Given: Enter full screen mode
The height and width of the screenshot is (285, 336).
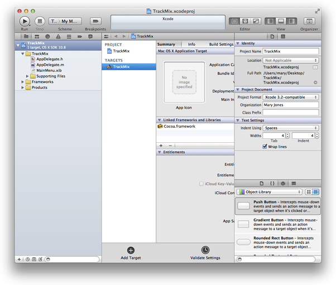Looking at the screenshot, I should (317, 11).
